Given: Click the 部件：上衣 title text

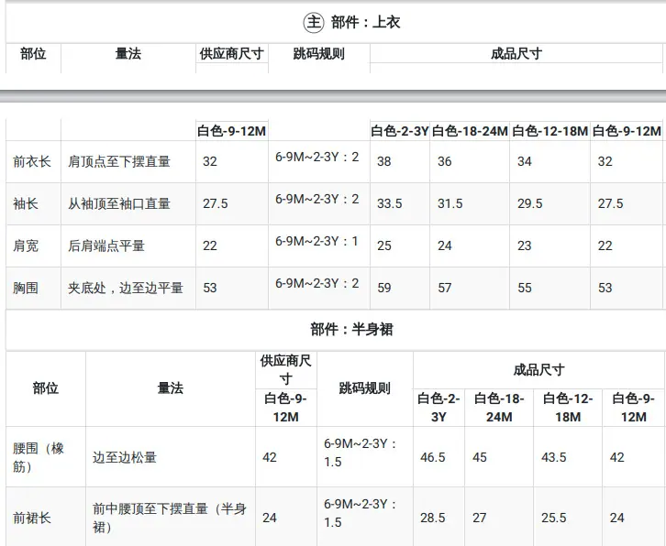Looking at the screenshot, I should (366, 23).
